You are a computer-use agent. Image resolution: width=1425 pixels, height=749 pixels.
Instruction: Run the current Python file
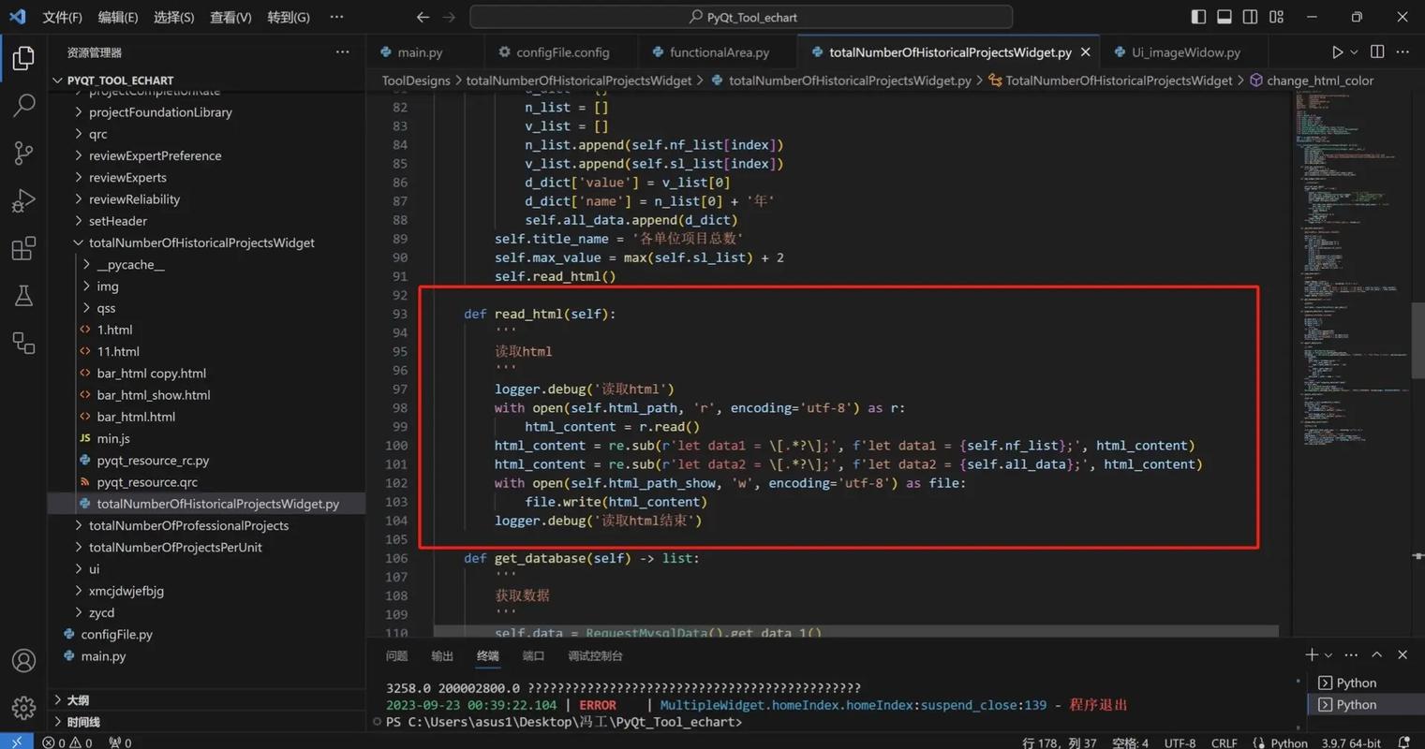[x=1338, y=51]
